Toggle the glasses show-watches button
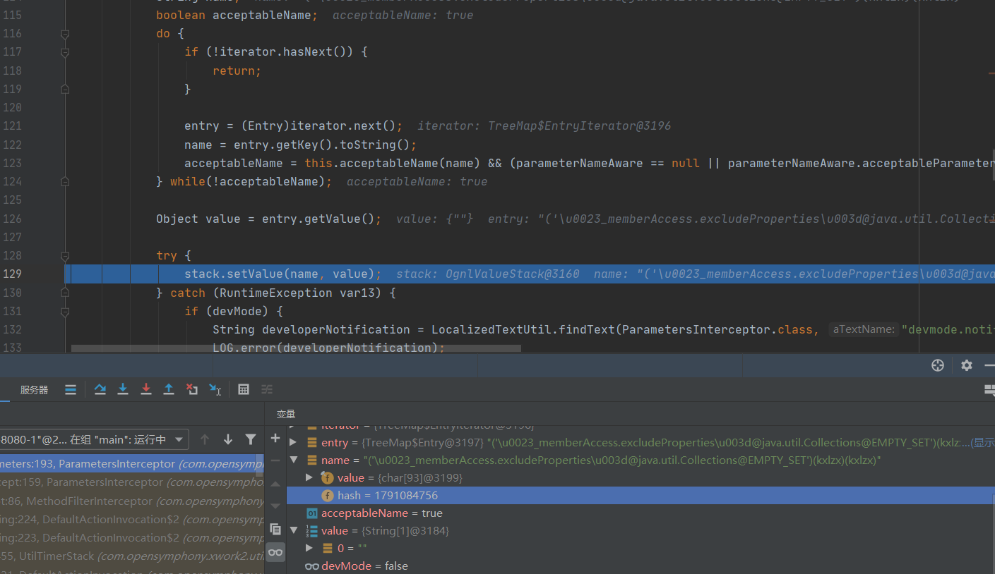This screenshot has width=995, height=574. [275, 552]
